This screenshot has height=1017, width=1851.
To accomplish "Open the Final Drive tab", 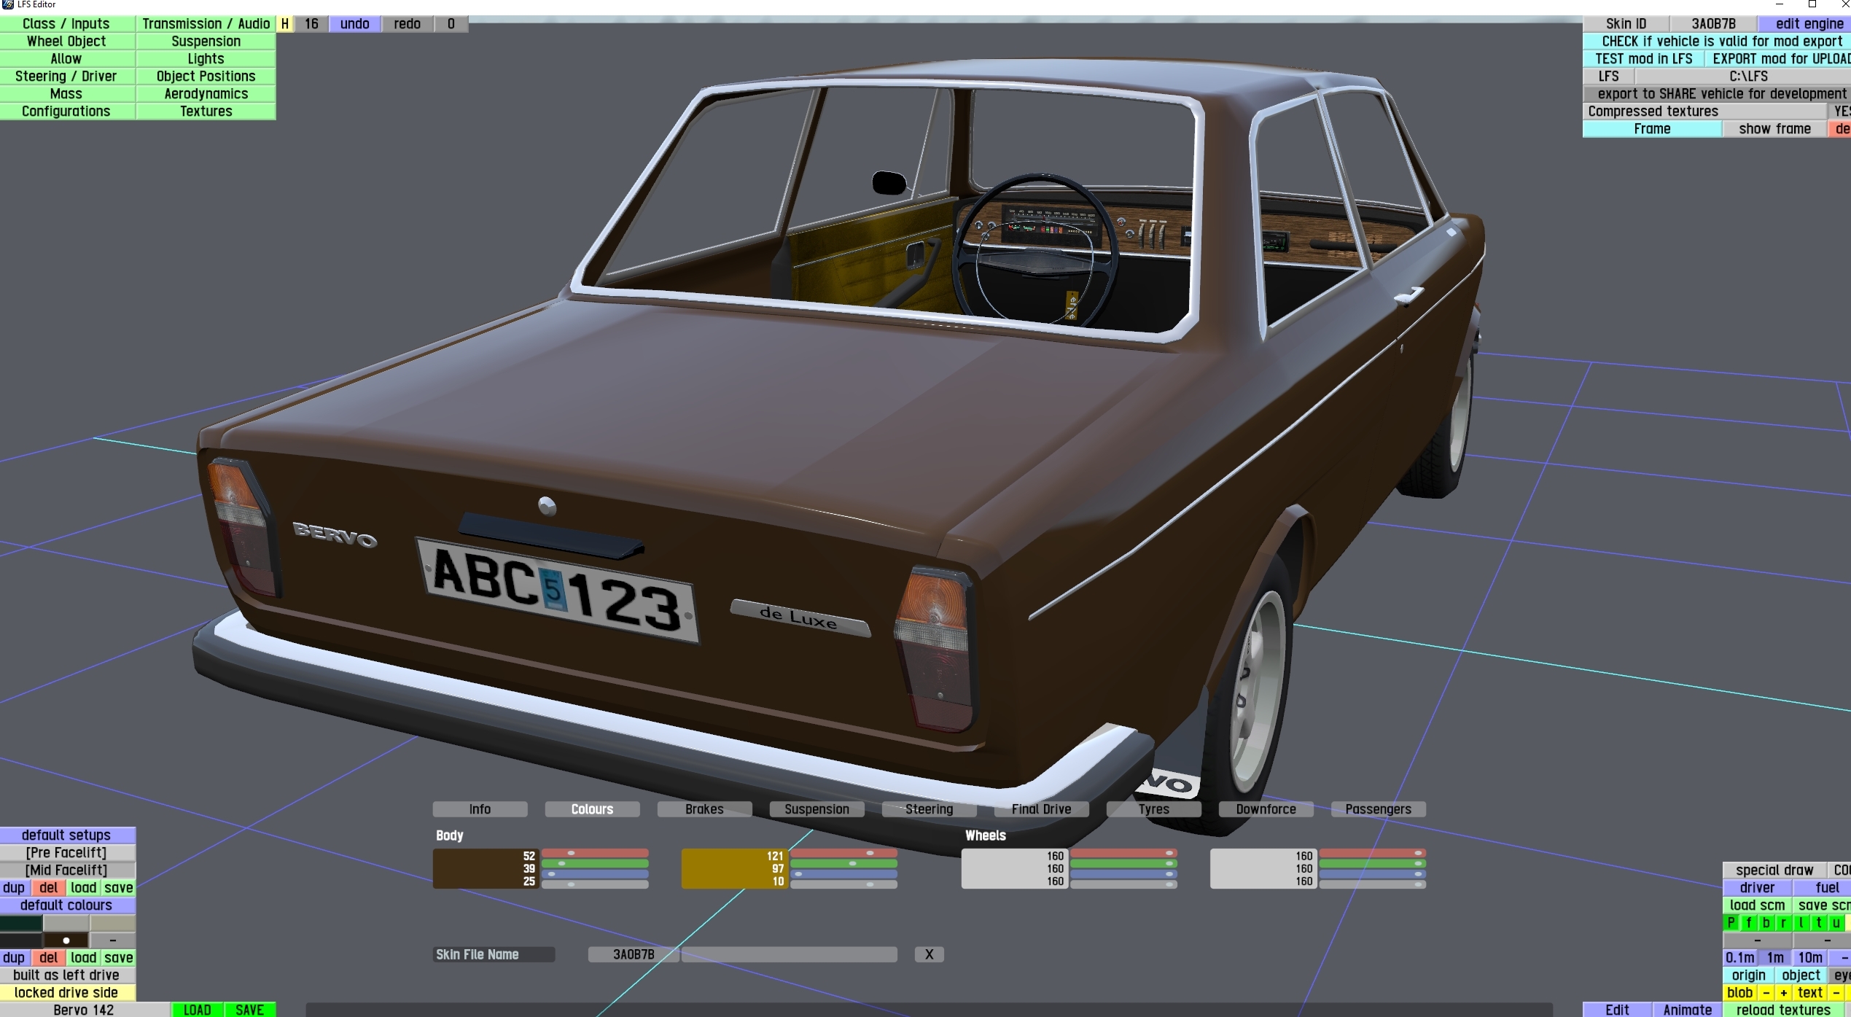I will 1040,809.
